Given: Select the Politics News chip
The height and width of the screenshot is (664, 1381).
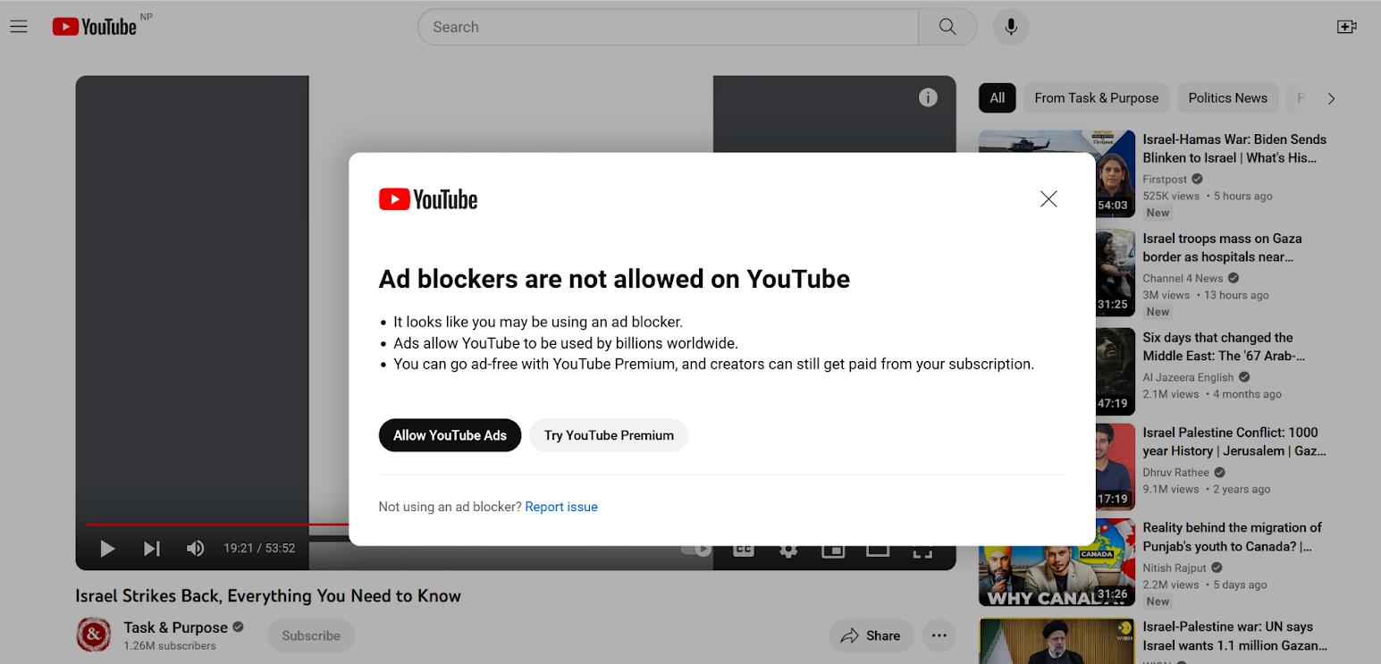Looking at the screenshot, I should [x=1227, y=98].
